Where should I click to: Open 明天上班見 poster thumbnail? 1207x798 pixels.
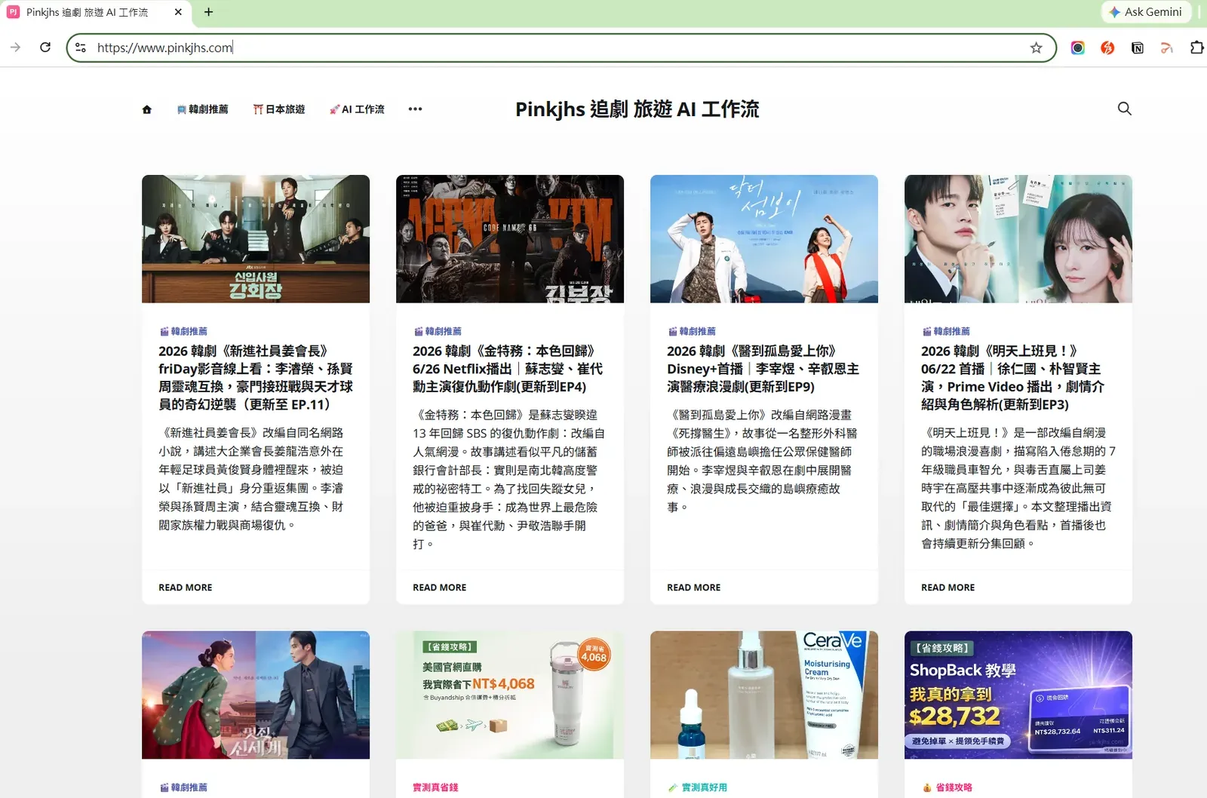(x=1018, y=239)
